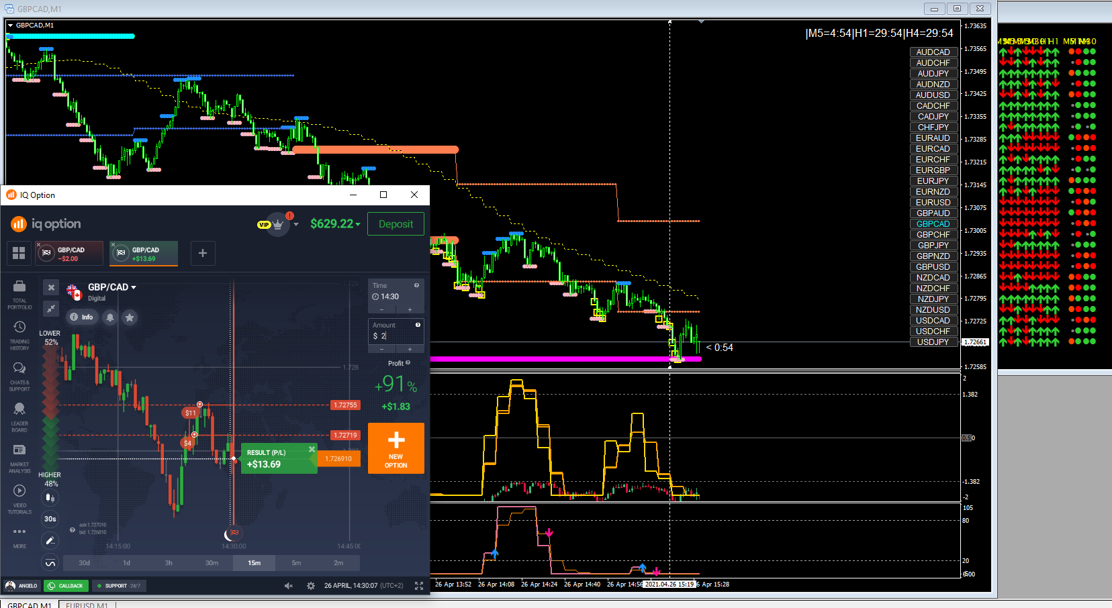Screen dimensions: 1112x608
Task: Select the 15m chart timeframe
Action: tap(254, 563)
